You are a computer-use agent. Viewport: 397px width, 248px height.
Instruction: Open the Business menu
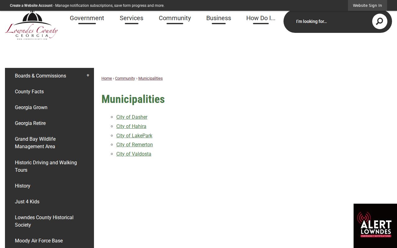219,18
